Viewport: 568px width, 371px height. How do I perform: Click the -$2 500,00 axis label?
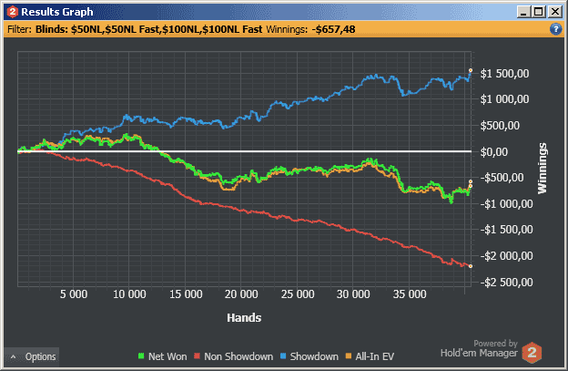click(506, 283)
